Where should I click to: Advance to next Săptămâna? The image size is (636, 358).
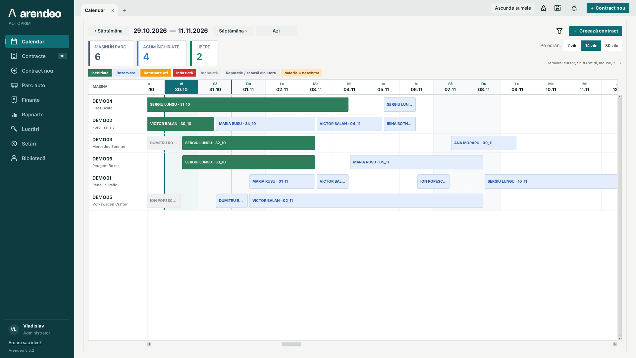[233, 31]
